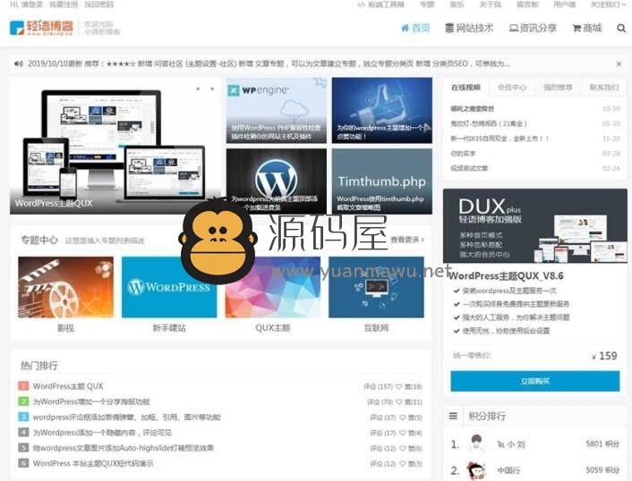Screen dimensions: 632x481
Task: Open the video entry with （21集全）
Action: tap(489, 123)
